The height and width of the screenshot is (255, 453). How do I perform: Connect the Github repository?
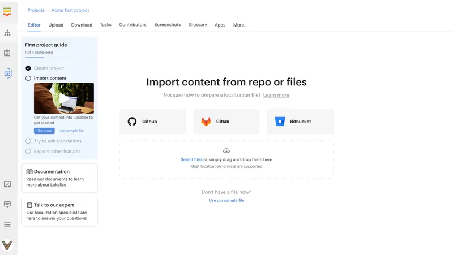[x=152, y=122]
